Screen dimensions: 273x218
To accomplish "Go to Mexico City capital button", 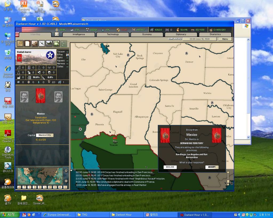I will point(45,135).
